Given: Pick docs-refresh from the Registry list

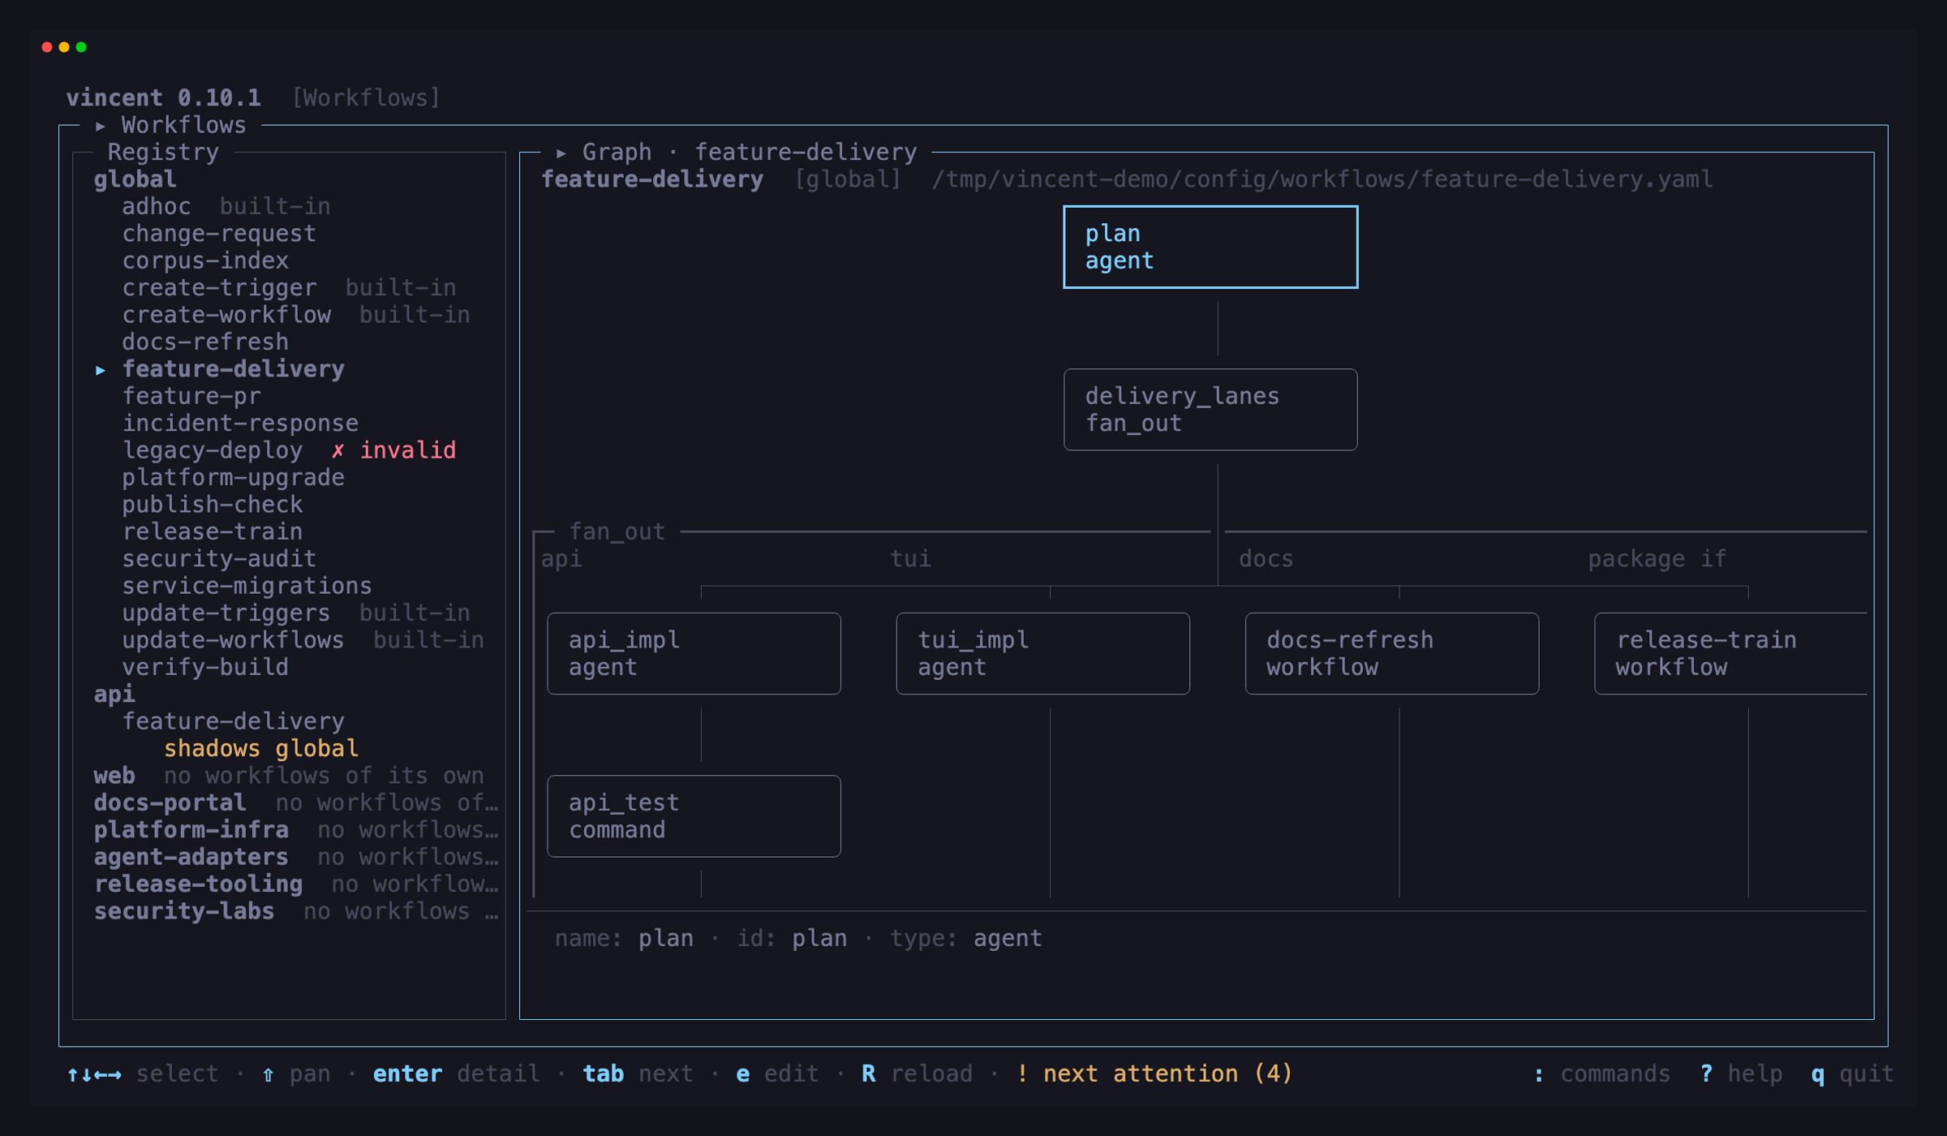Looking at the screenshot, I should [x=205, y=342].
